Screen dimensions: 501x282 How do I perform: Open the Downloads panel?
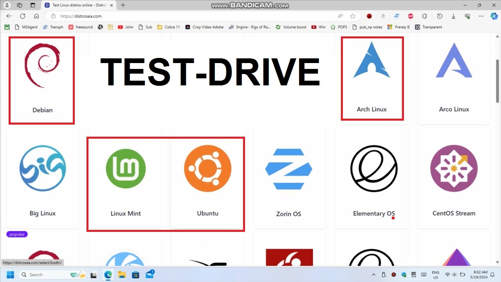tap(453, 16)
